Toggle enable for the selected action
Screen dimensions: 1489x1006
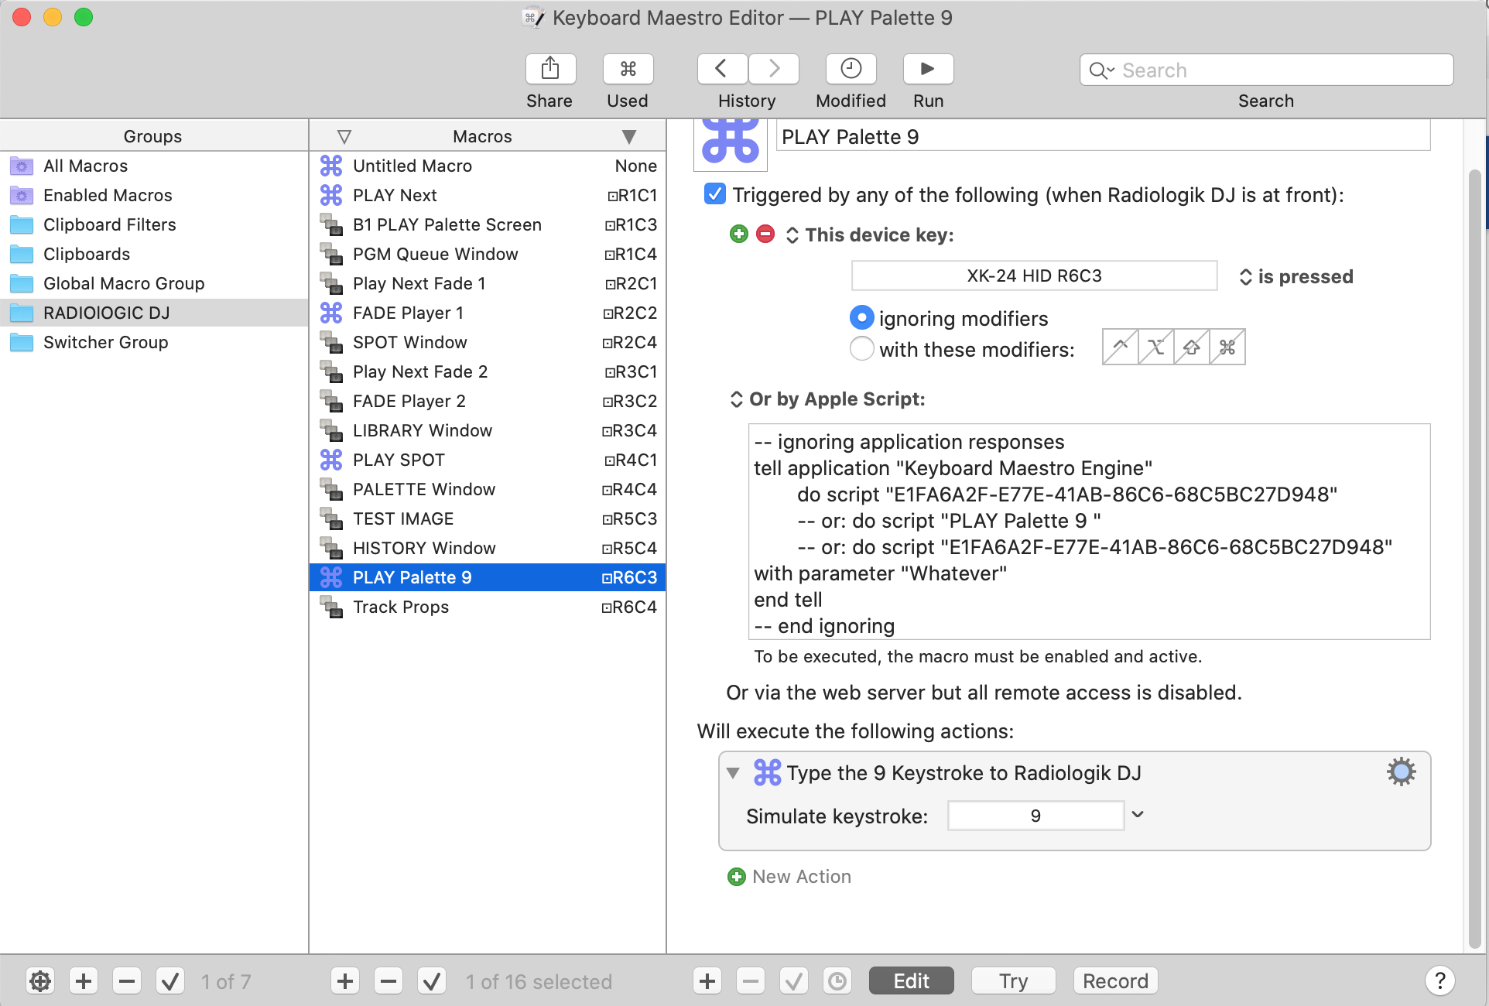pos(794,981)
